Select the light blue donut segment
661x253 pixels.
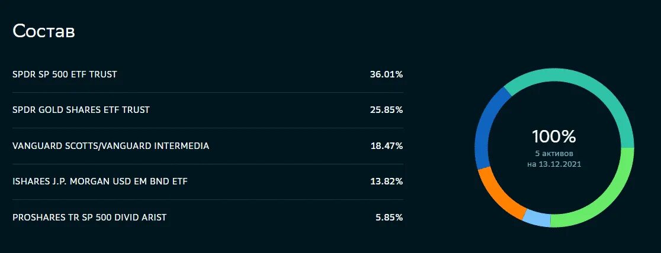tap(537, 219)
